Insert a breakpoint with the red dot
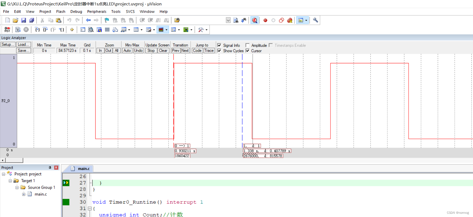 point(265,20)
